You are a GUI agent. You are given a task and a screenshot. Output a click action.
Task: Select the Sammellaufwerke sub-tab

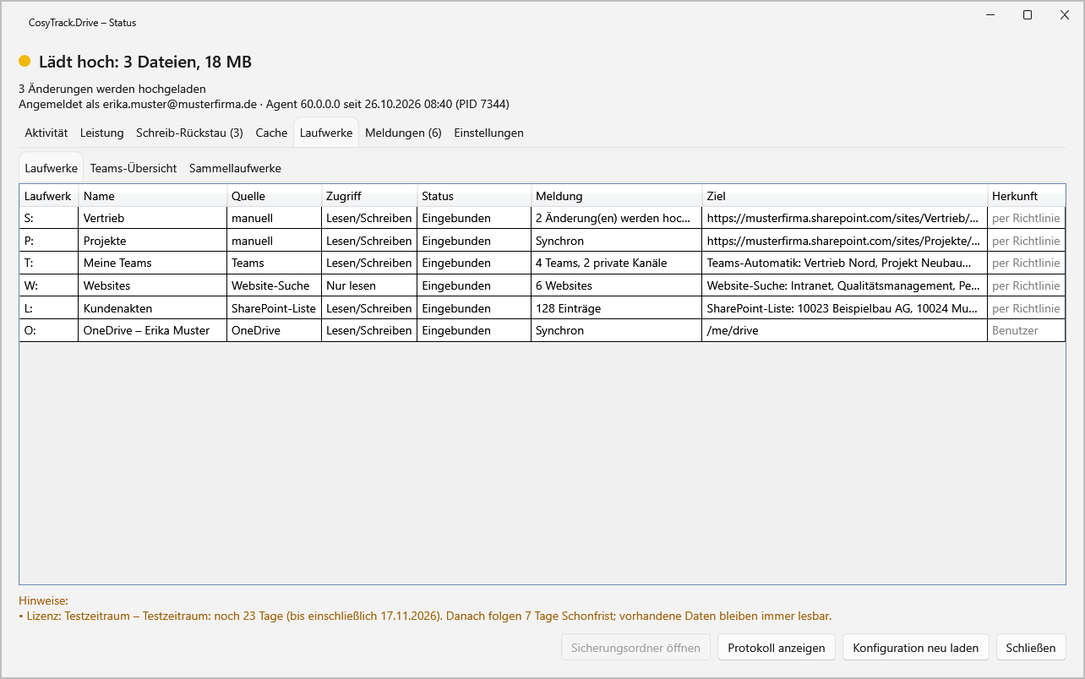pyautogui.click(x=235, y=168)
